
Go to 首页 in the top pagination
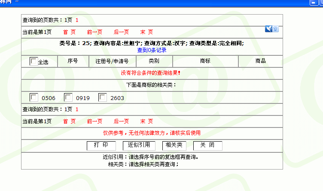[x=70, y=32]
